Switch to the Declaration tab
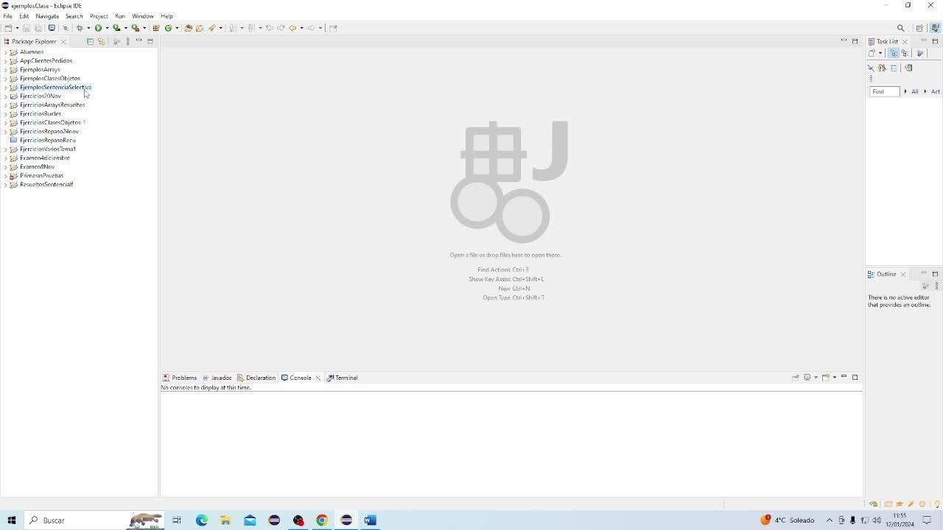This screenshot has width=943, height=530. [x=256, y=378]
